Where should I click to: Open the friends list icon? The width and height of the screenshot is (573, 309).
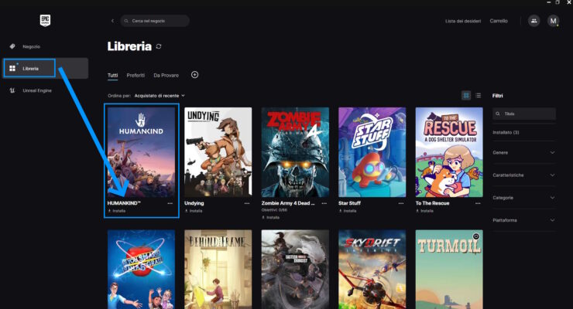[x=534, y=21]
